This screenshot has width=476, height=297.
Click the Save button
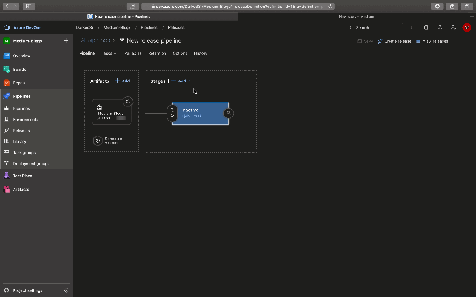click(x=365, y=41)
